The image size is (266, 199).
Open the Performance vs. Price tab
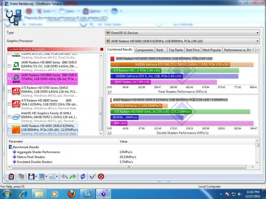click(x=237, y=50)
